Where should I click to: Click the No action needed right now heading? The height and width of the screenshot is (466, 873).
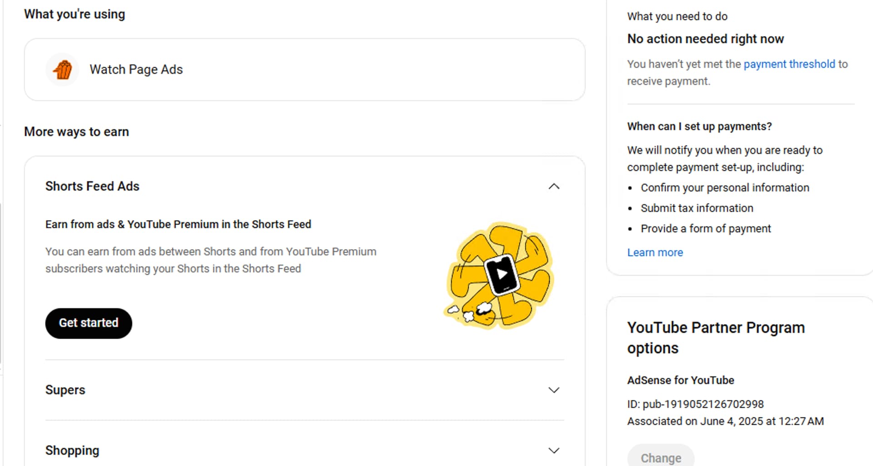[x=705, y=39]
